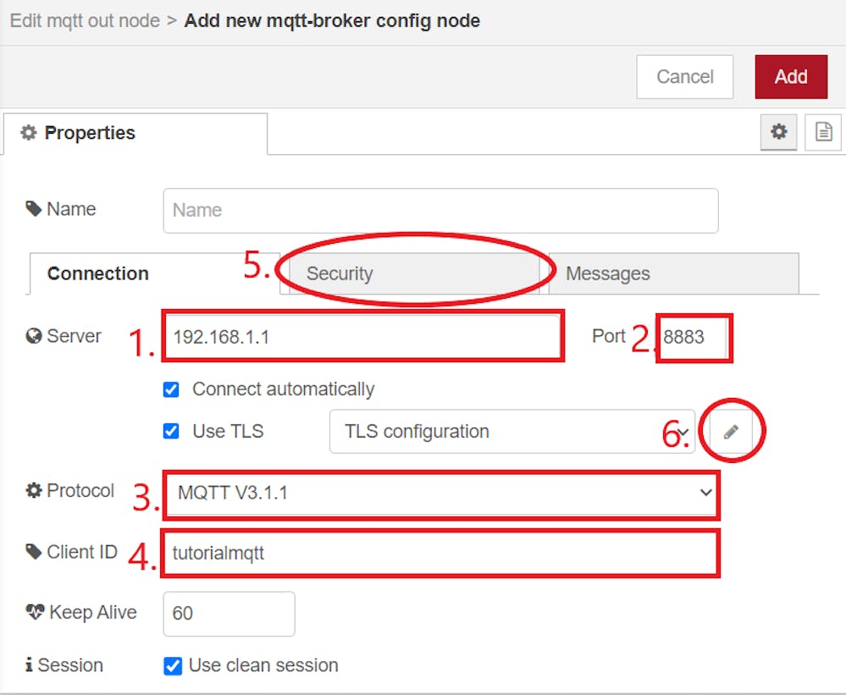Viewport: 846px width, 695px height.
Task: Focus the Server address input field
Action: [362, 337]
